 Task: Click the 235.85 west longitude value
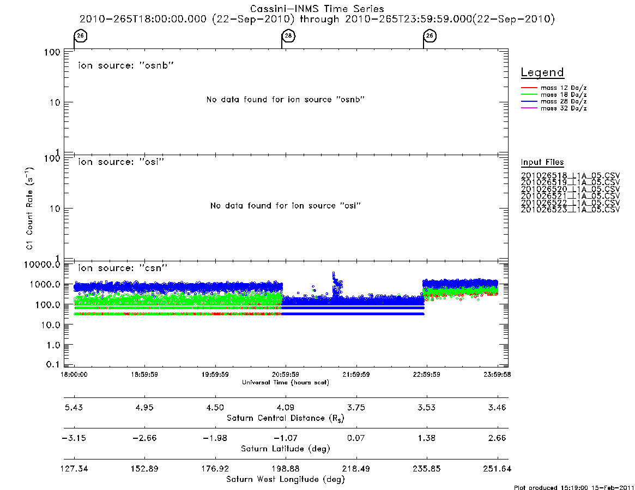point(426,469)
